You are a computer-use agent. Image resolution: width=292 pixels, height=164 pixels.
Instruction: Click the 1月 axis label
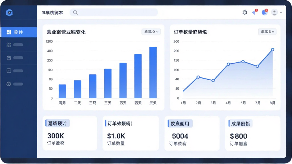pos(183,103)
